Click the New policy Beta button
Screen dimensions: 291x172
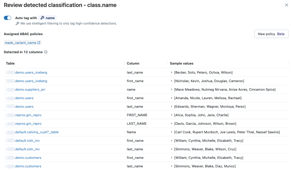(x=271, y=34)
